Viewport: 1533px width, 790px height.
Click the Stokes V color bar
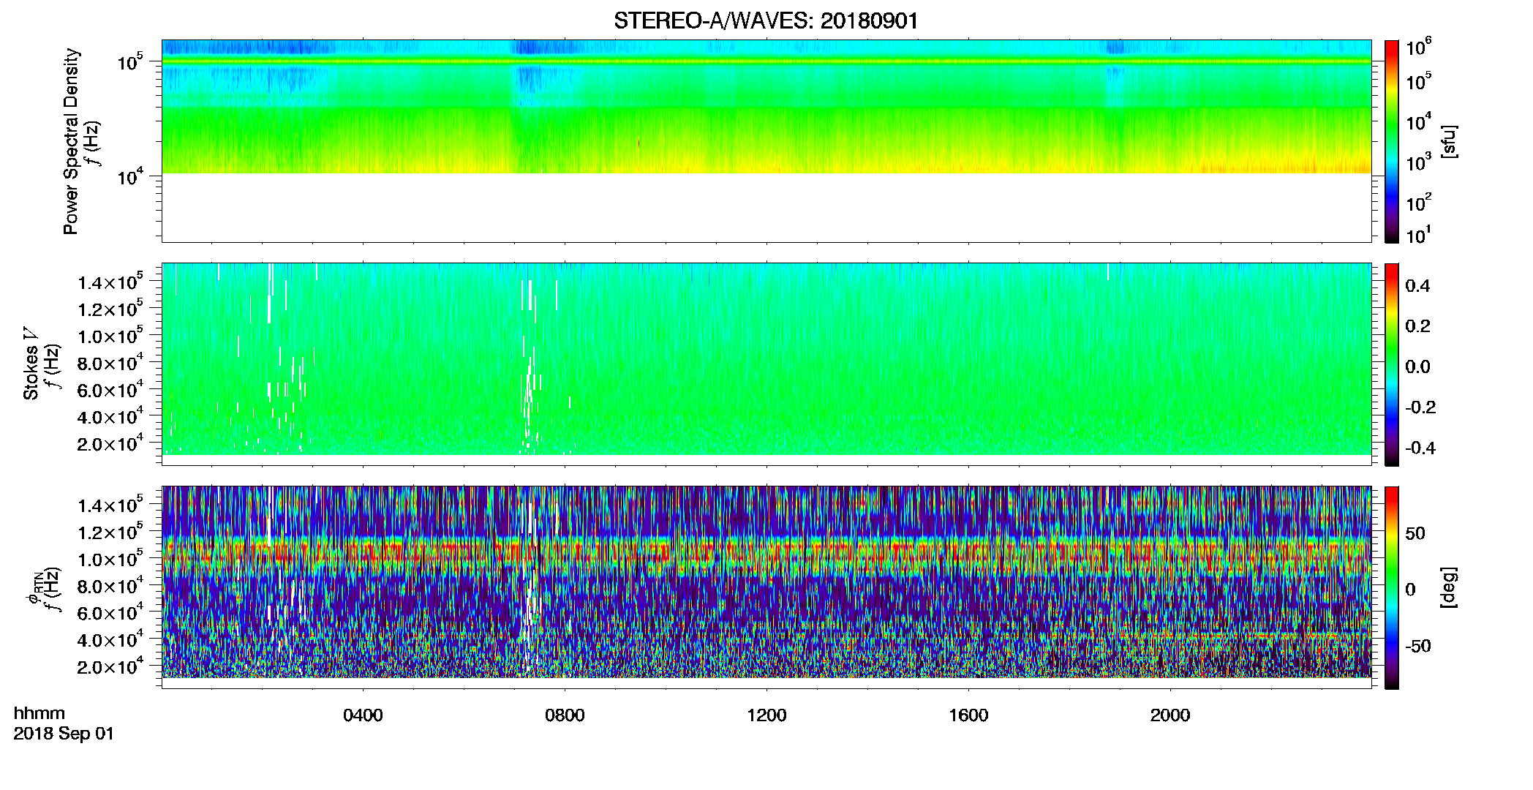[x=1392, y=364]
